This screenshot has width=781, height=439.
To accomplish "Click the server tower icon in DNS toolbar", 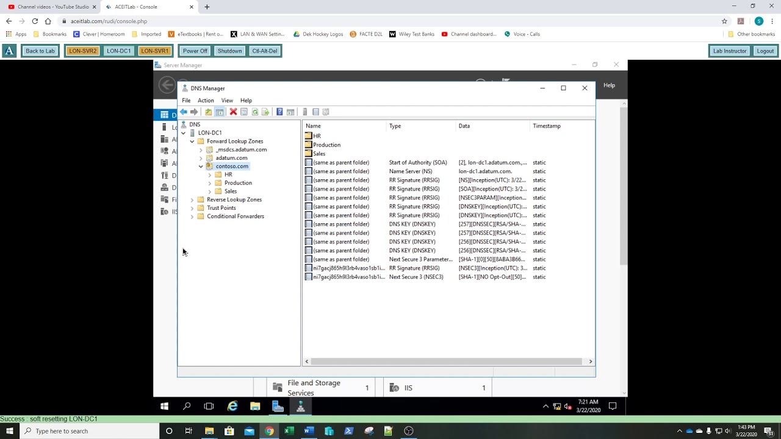I will (304, 112).
